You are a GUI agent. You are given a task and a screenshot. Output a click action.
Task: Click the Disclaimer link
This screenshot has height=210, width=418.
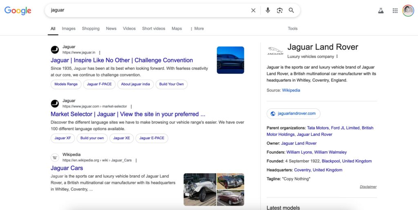(368, 187)
